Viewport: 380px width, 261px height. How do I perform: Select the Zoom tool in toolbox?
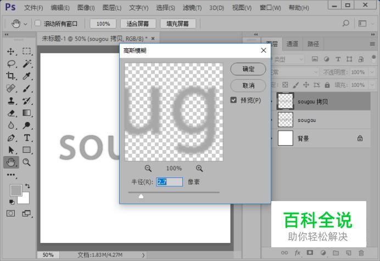pos(27,162)
